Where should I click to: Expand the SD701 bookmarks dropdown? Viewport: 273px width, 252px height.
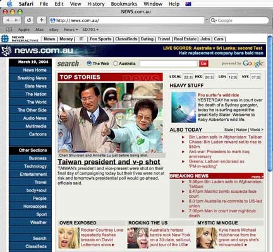[90, 30]
